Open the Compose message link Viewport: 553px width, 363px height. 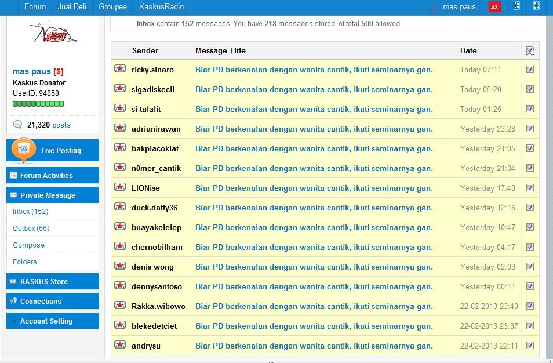28,245
